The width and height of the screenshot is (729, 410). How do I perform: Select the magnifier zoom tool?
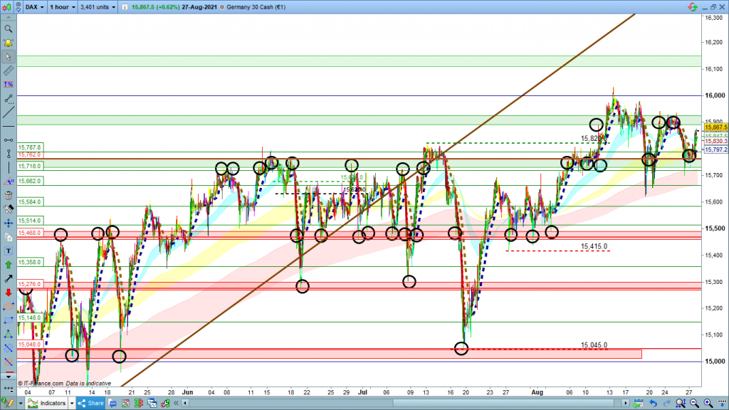click(x=8, y=29)
